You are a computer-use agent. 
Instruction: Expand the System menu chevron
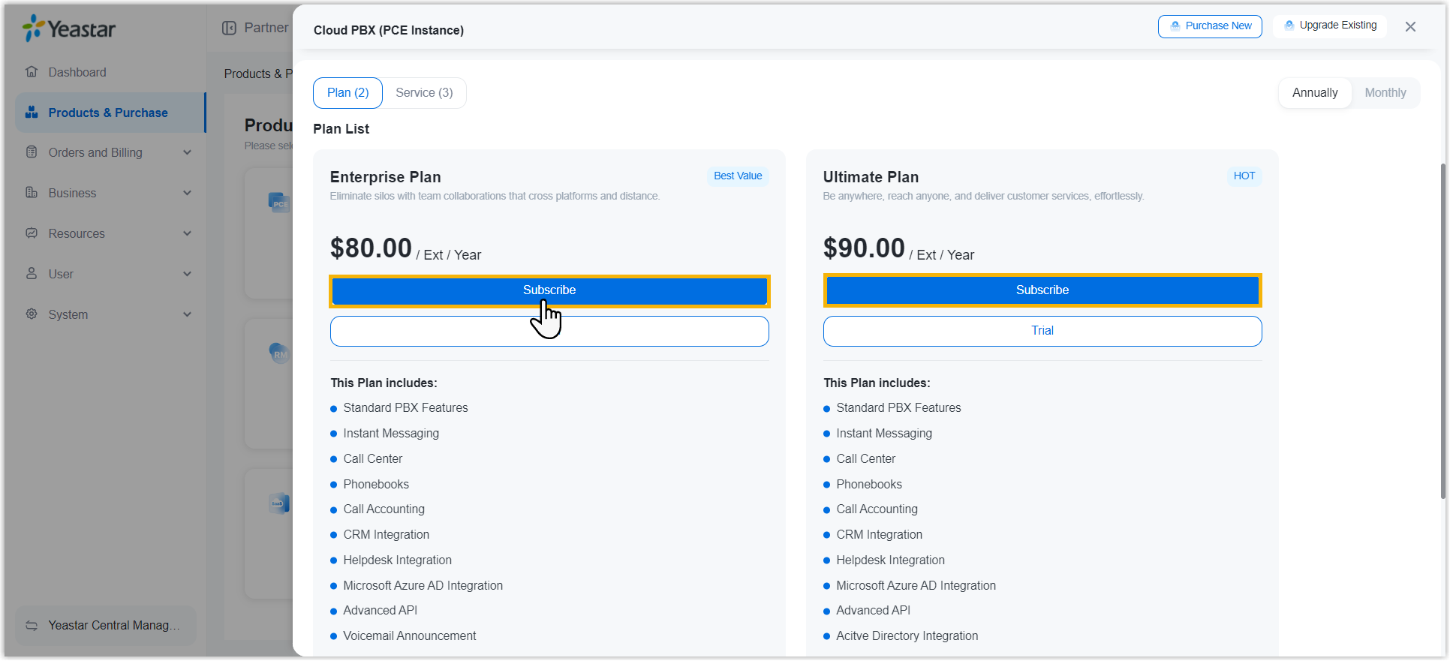[x=187, y=314]
